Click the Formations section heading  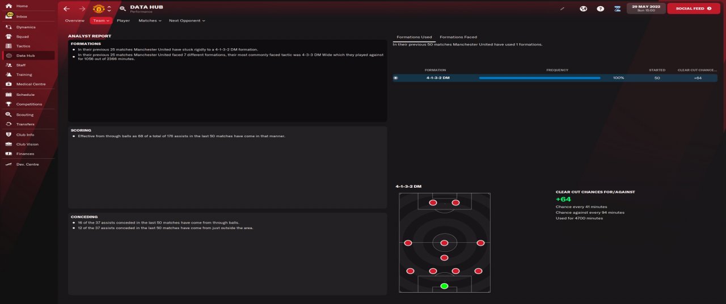click(x=86, y=44)
